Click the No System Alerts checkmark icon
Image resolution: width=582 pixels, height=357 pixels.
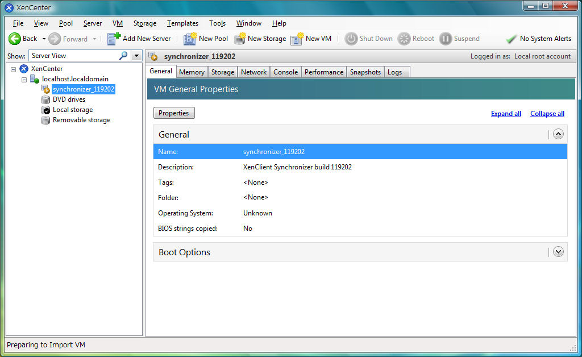511,39
